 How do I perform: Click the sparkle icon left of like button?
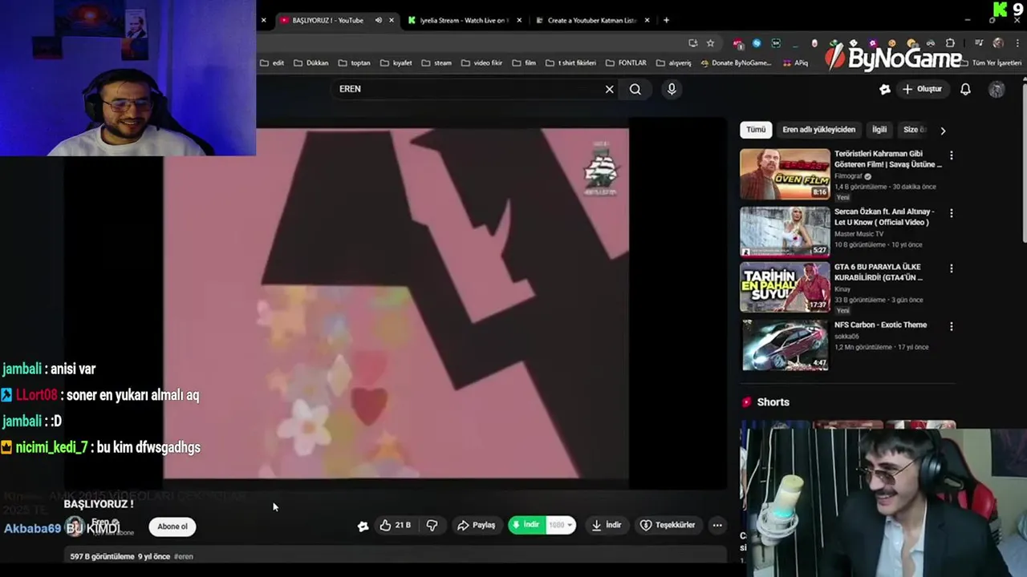point(363,526)
